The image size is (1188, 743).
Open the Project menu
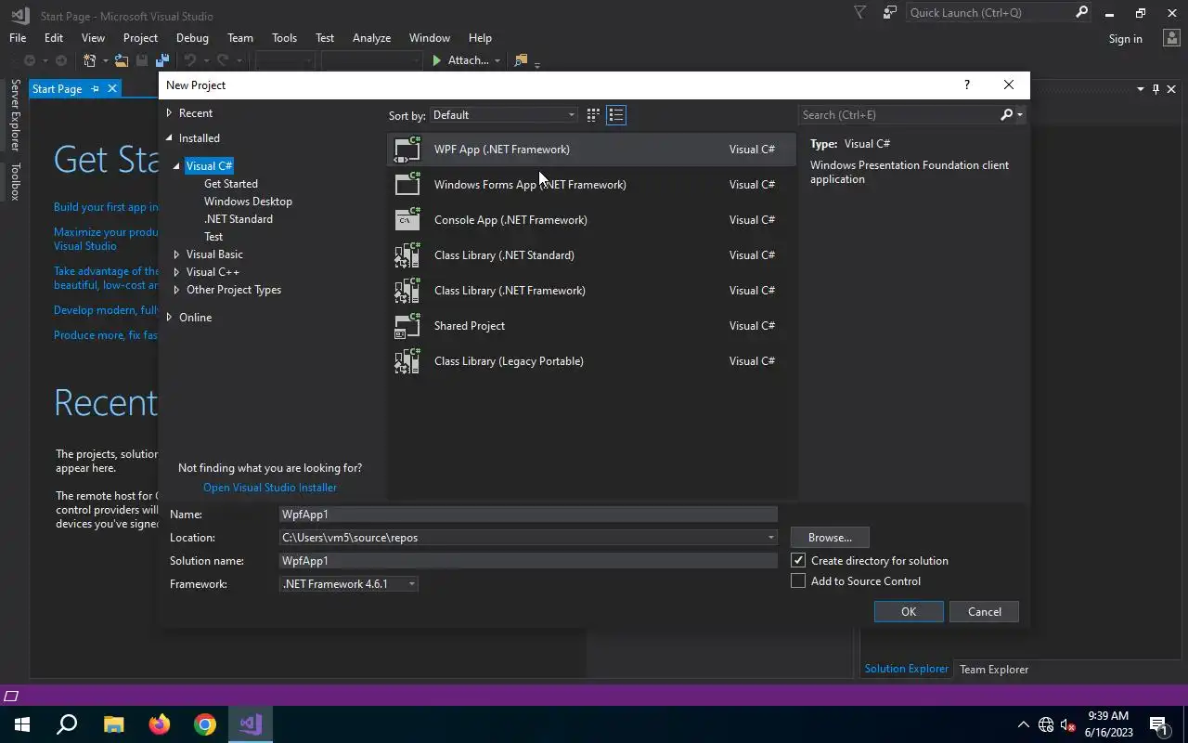coord(140,38)
